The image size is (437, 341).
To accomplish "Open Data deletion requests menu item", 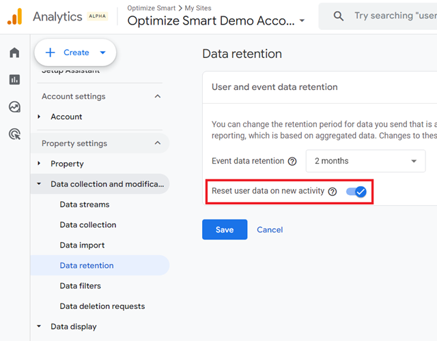I will click(x=102, y=306).
